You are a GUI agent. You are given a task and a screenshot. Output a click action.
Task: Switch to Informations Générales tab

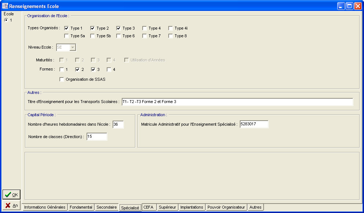(45, 207)
